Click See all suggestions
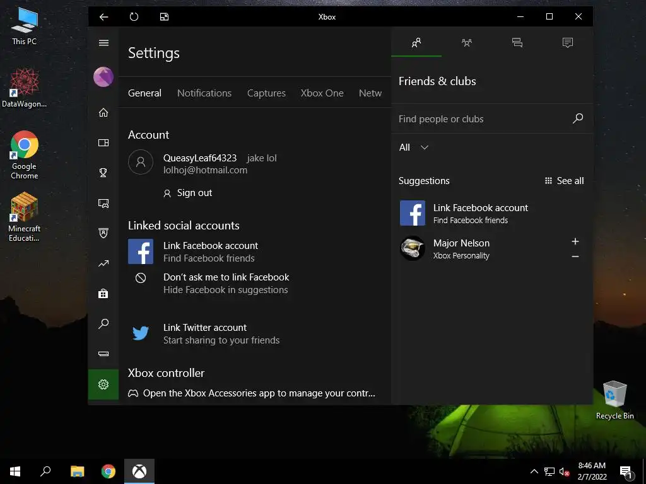Image resolution: width=646 pixels, height=484 pixels. tap(565, 181)
